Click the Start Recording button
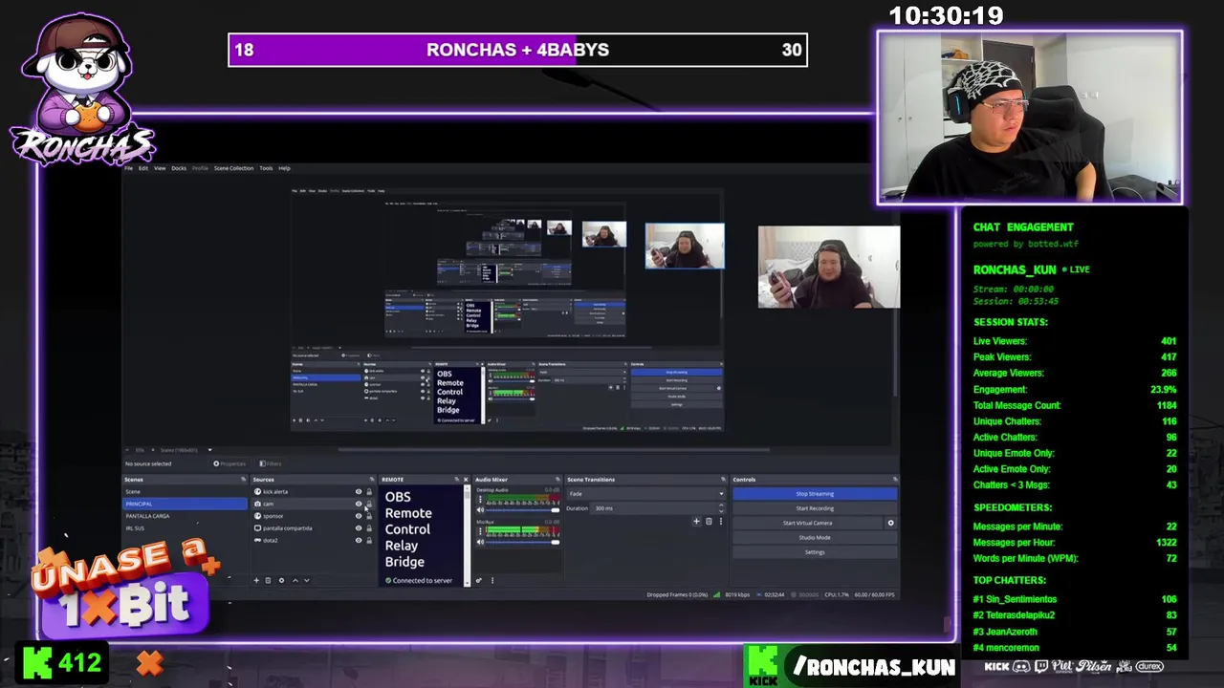Image resolution: width=1224 pixels, height=688 pixels. click(815, 508)
